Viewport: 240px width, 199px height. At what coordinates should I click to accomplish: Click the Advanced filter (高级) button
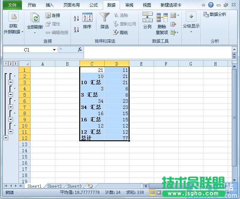tap(121, 33)
